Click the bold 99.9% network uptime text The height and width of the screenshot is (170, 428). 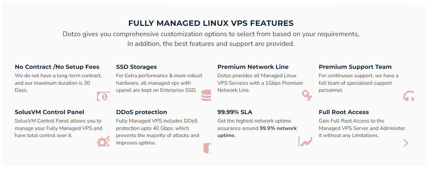point(257,132)
